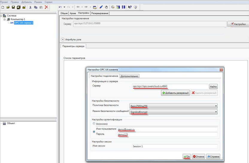Click the New project toolbar icon
Image resolution: width=249 pixels, height=163 pixels.
click(x=3, y=7)
